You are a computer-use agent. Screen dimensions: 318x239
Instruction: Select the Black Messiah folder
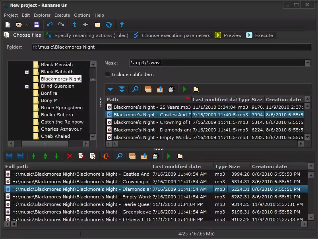(57, 65)
